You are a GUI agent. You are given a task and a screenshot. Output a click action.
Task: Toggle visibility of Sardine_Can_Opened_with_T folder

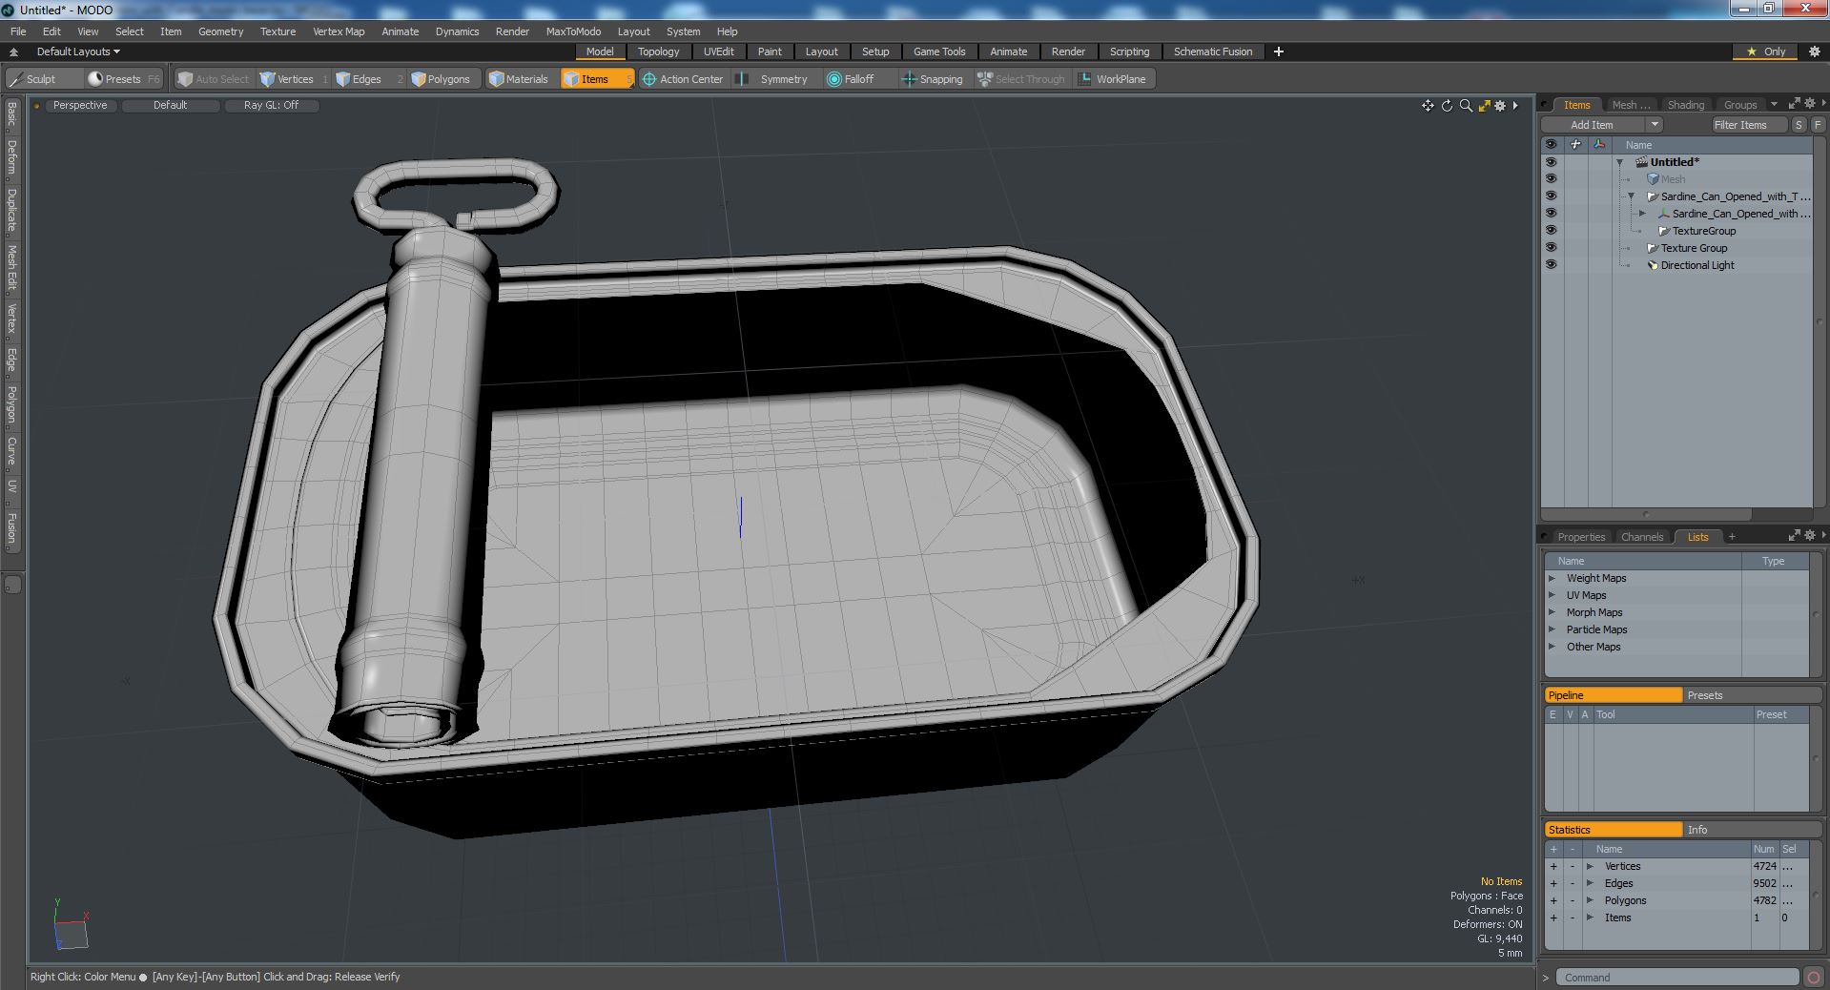[1551, 196]
